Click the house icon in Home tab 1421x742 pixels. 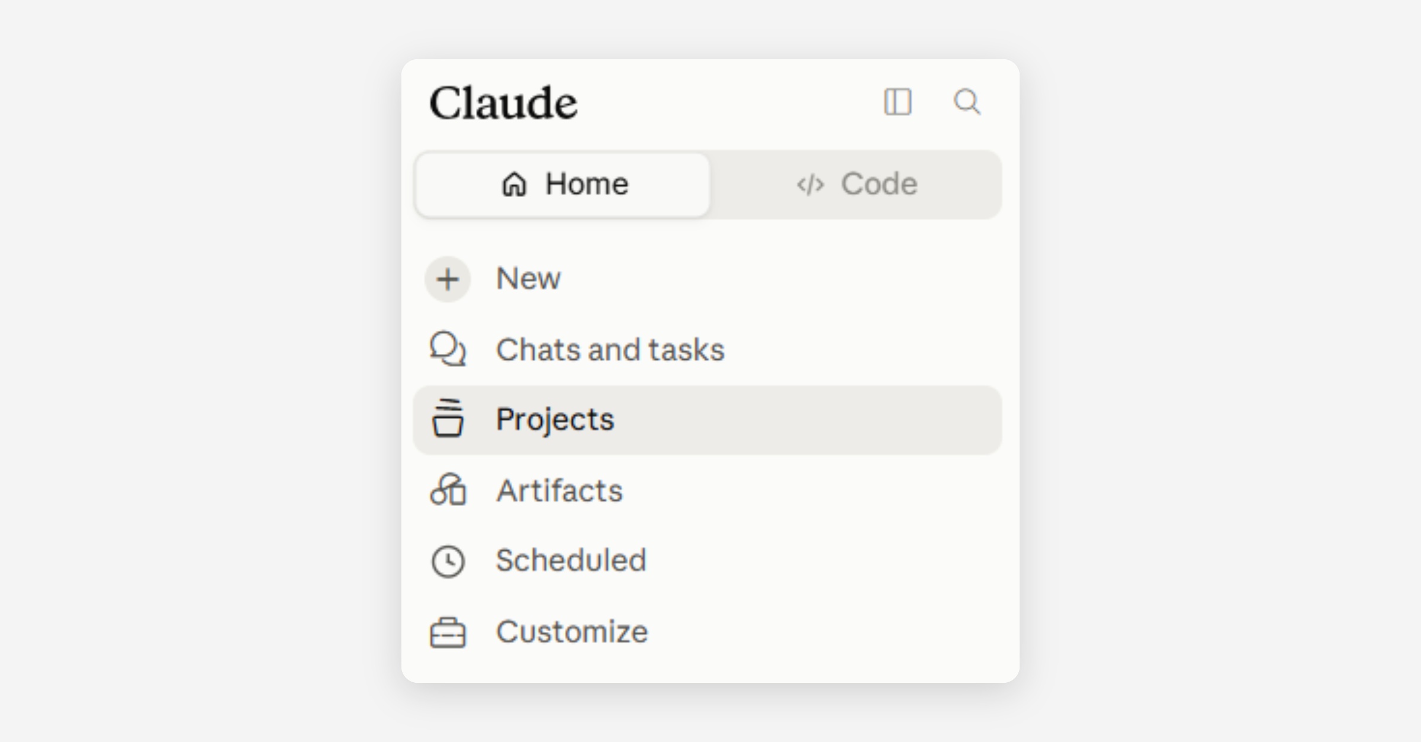[514, 184]
